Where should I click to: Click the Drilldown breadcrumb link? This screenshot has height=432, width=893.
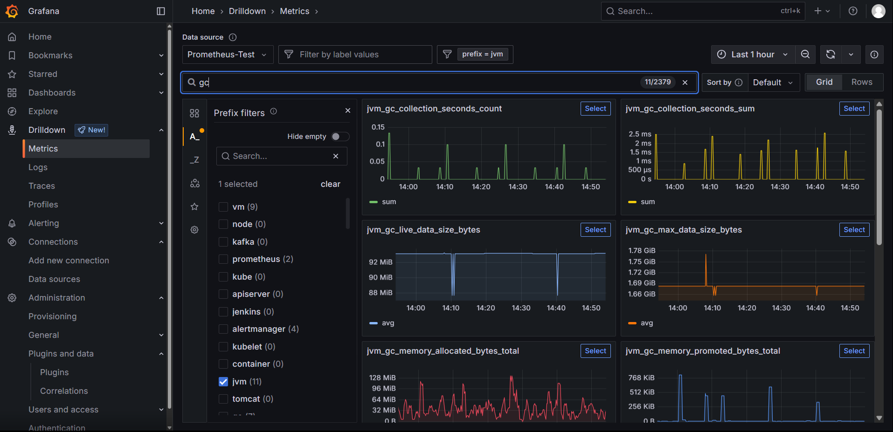tap(247, 11)
